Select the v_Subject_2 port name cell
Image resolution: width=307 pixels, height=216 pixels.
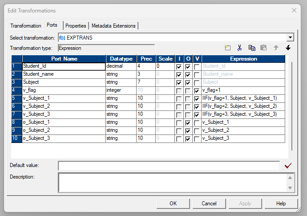[64, 106]
